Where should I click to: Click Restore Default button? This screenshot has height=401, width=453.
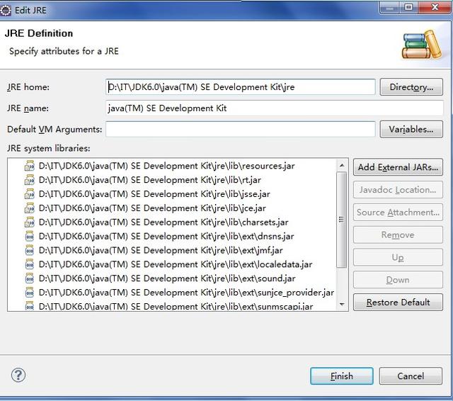[x=398, y=303]
